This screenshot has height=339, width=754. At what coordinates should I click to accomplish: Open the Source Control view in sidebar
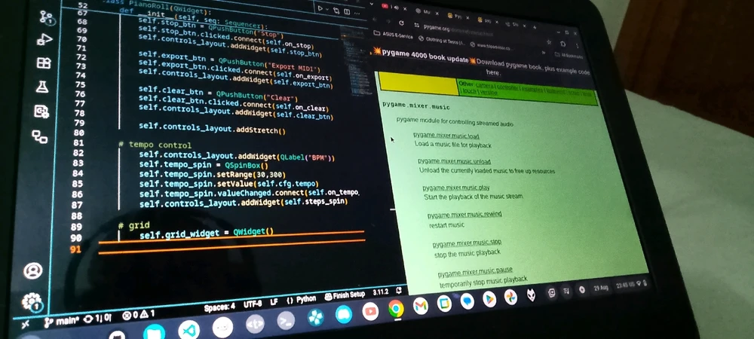(x=47, y=16)
